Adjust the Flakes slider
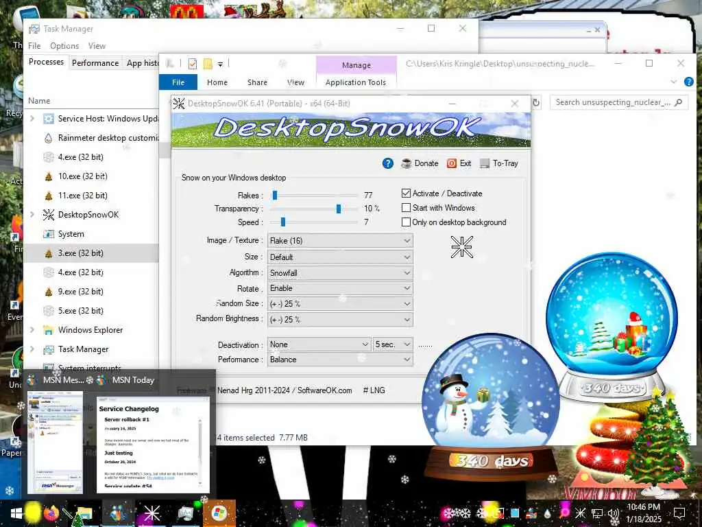This screenshot has width=702, height=527. [275, 195]
